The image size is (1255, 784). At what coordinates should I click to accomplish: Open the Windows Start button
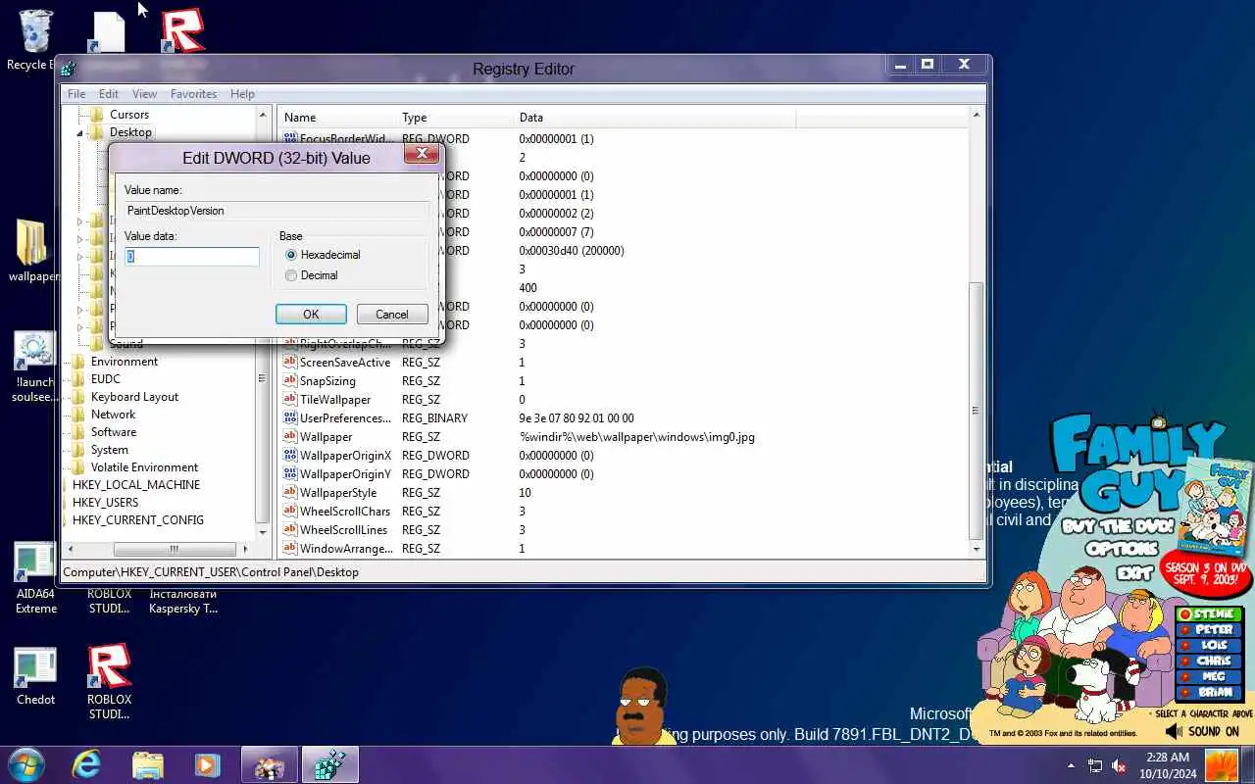(x=26, y=764)
